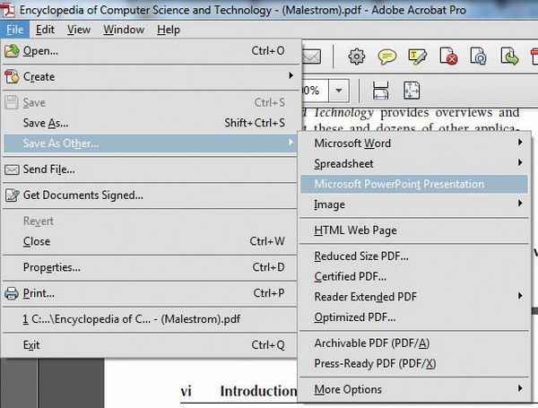Choose Archivable PDF (PDF/A)
The height and width of the screenshot is (408, 538).
[x=414, y=343]
